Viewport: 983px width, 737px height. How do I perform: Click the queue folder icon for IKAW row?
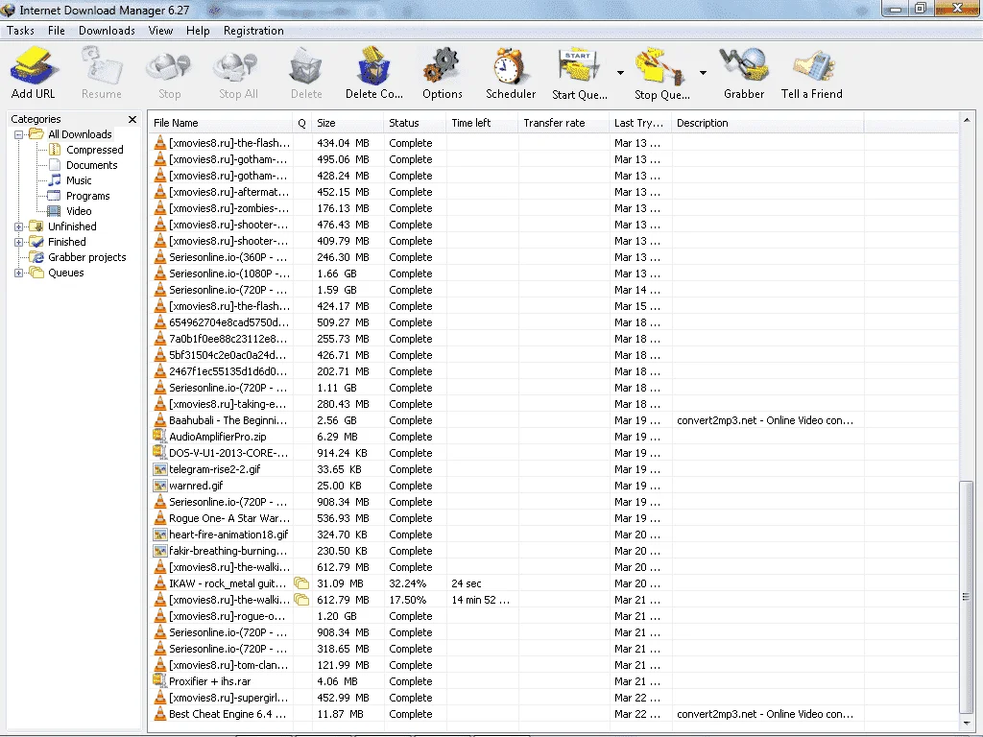pyautogui.click(x=301, y=583)
